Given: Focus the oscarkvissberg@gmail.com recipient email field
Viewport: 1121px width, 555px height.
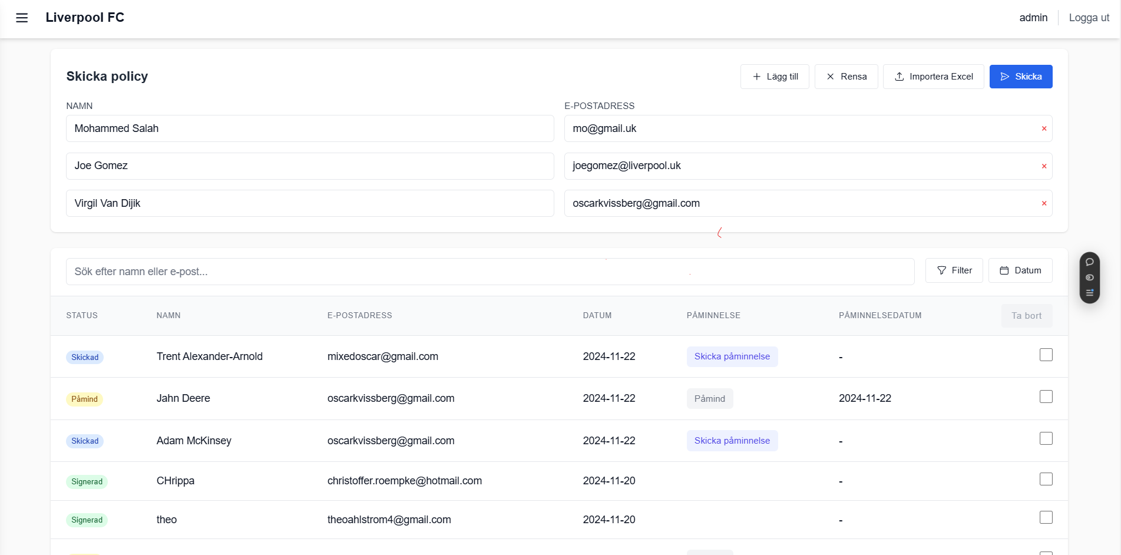Looking at the screenshot, I should [808, 203].
